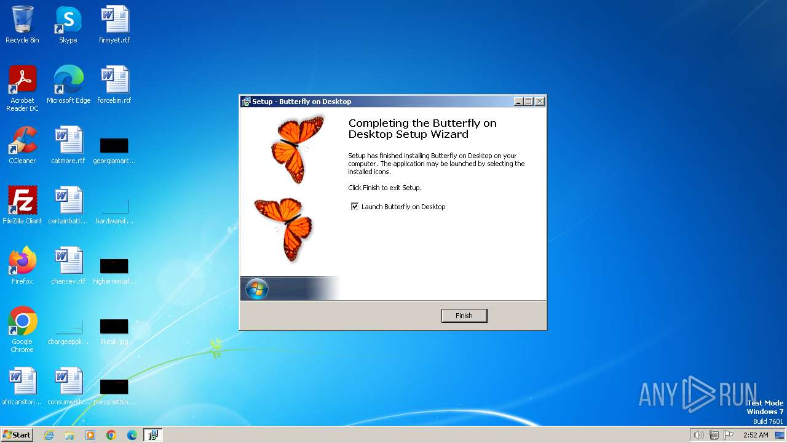Select the firmyet.rtf document icon
787x443 pixels.
coord(114,25)
